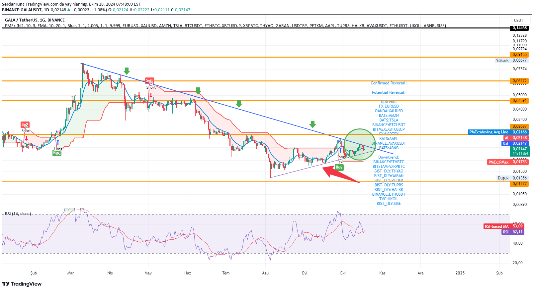
Task: Select the green Buy signal label
Action: click(x=339, y=167)
